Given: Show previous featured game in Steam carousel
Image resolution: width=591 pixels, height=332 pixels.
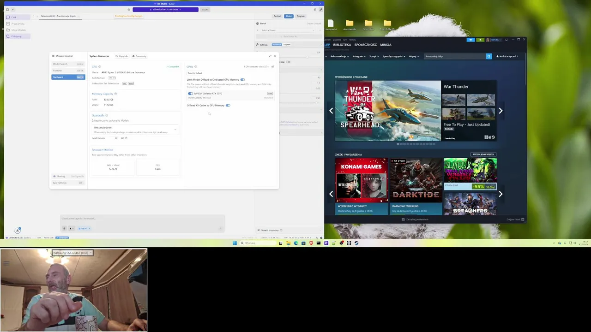Looking at the screenshot, I should click(x=331, y=111).
